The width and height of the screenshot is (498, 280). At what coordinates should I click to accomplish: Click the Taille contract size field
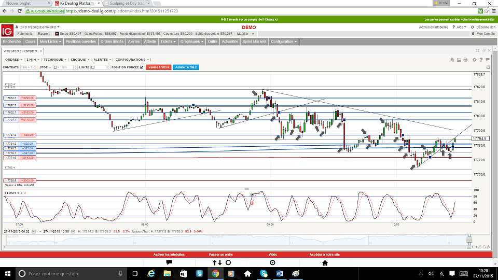coord(28,67)
